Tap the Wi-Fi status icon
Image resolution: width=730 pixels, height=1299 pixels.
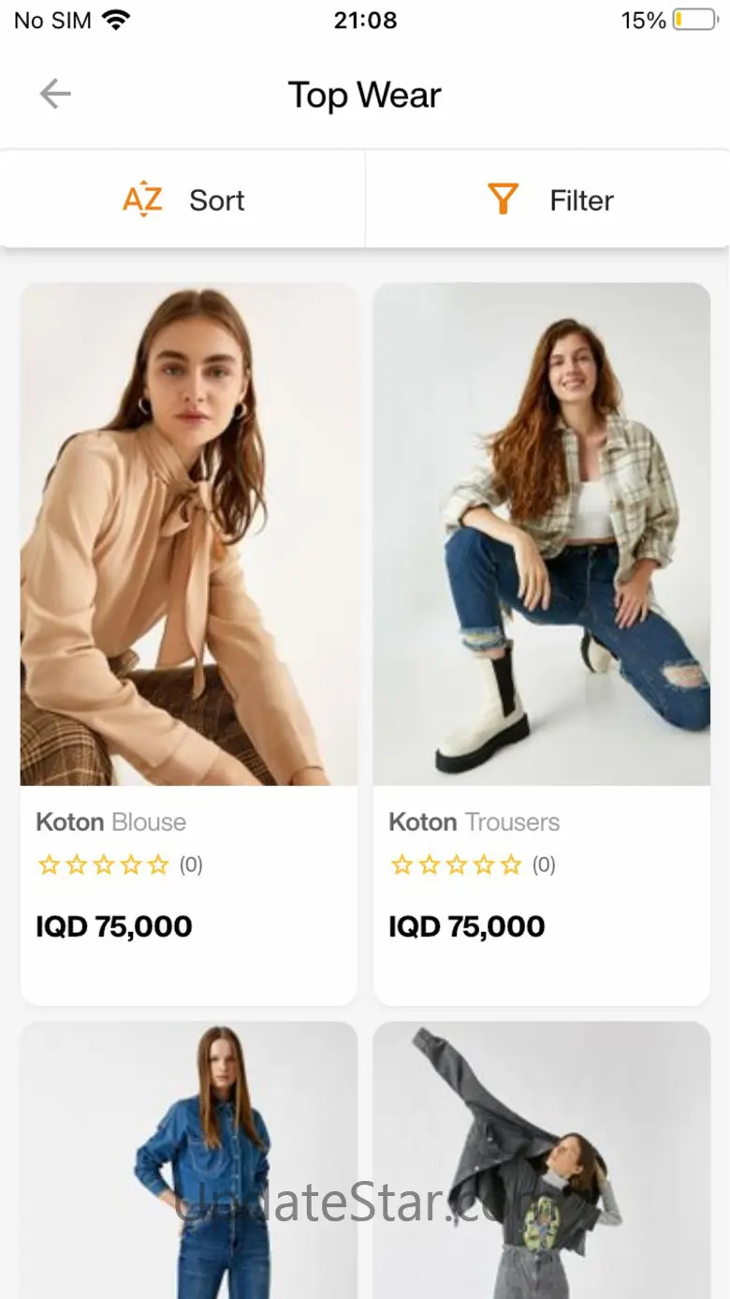[x=116, y=20]
